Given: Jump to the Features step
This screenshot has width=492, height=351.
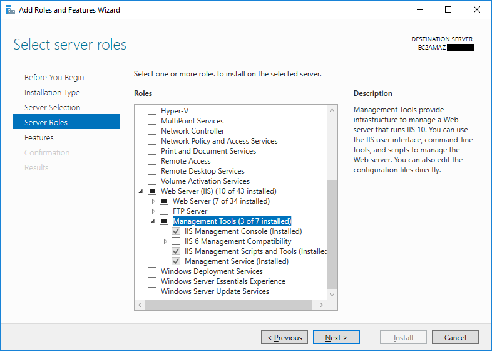Looking at the screenshot, I should coord(39,138).
